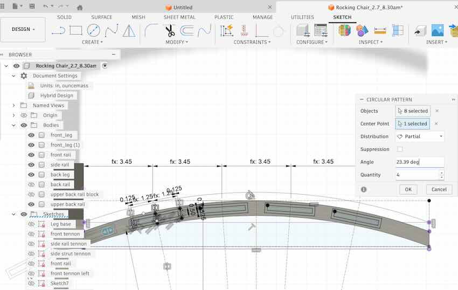The width and height of the screenshot is (458, 290).
Task: Open the Change Parameters table icon
Action: (321, 30)
